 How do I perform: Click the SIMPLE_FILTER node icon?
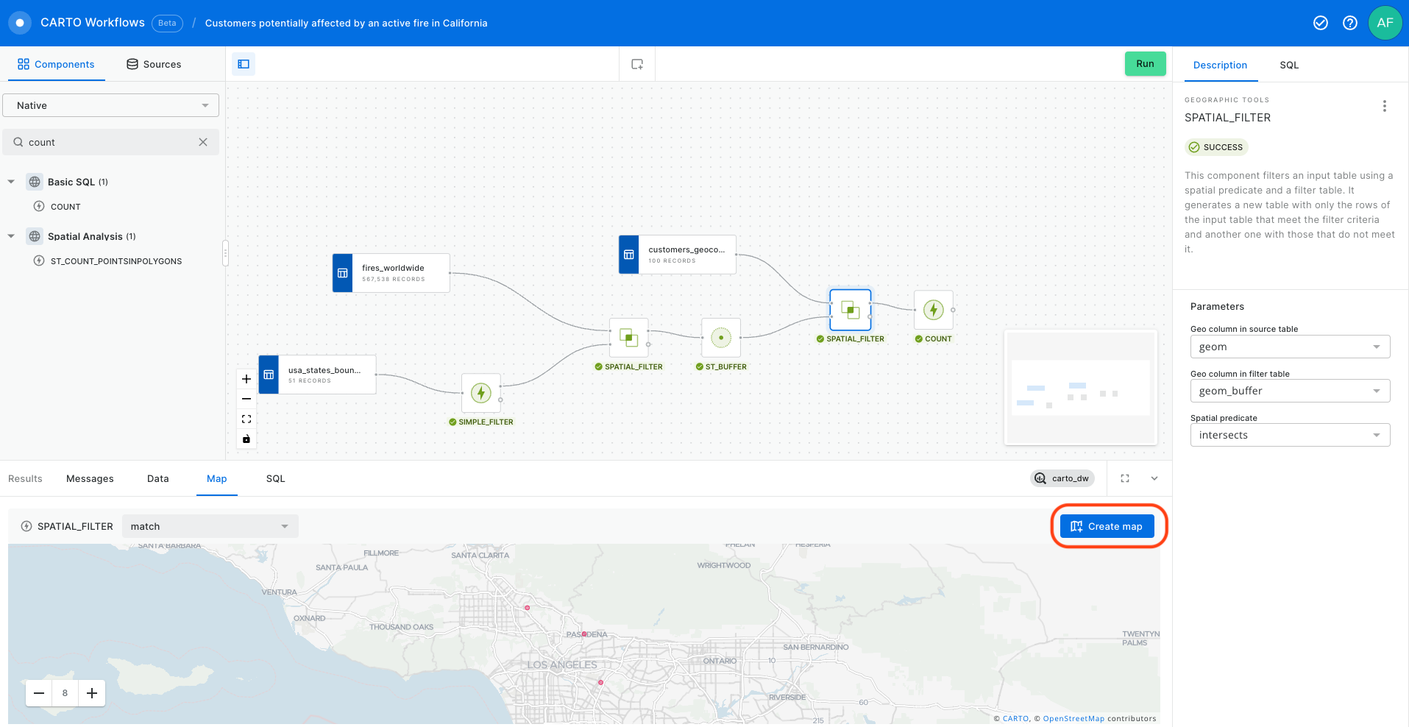(481, 393)
